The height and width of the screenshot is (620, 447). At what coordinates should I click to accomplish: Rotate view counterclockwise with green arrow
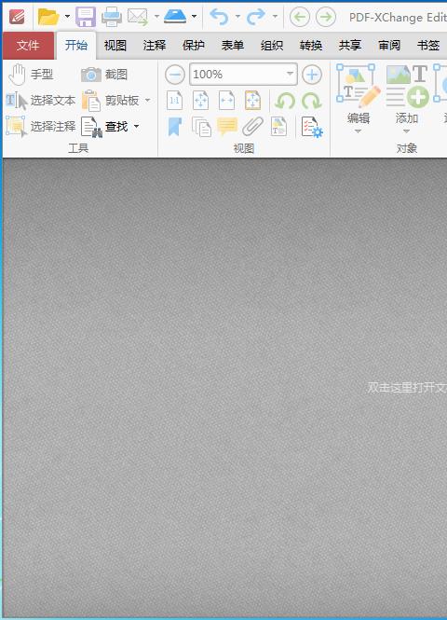coord(285,101)
